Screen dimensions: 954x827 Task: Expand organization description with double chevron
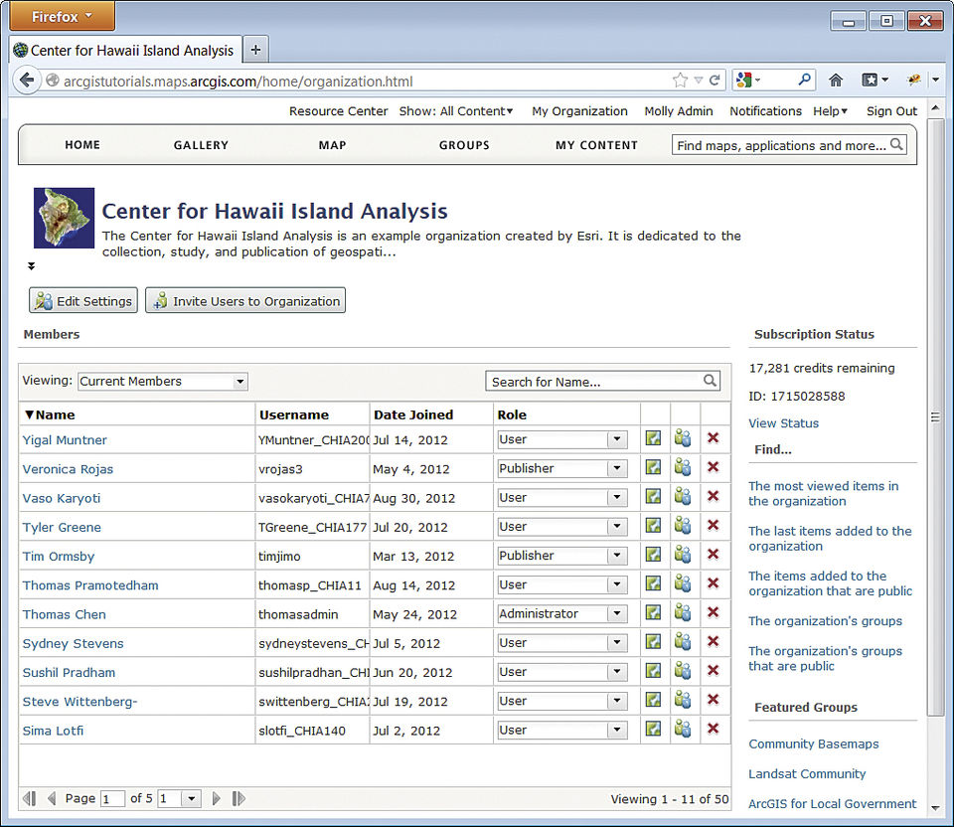click(x=31, y=266)
